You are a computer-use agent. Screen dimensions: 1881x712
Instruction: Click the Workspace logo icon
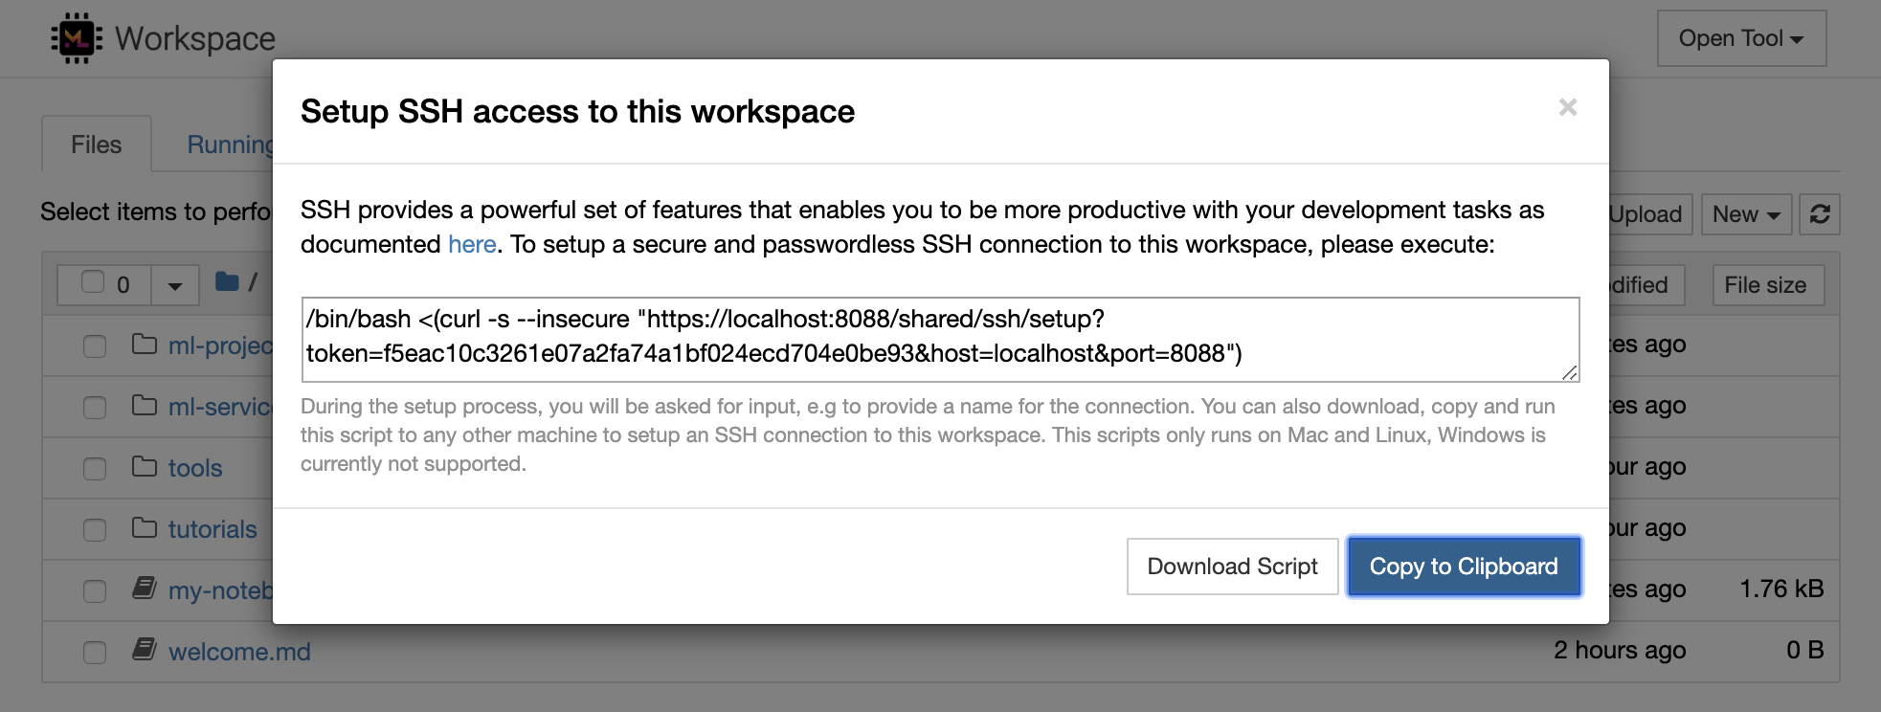[x=77, y=38]
